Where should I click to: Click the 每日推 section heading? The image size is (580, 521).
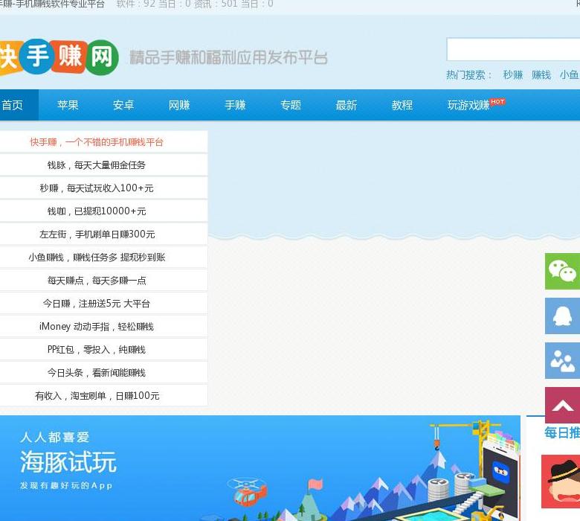pos(562,432)
